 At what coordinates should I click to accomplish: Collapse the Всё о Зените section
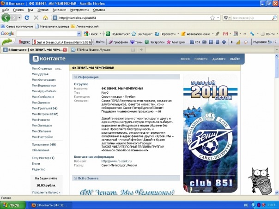[x=89, y=178]
